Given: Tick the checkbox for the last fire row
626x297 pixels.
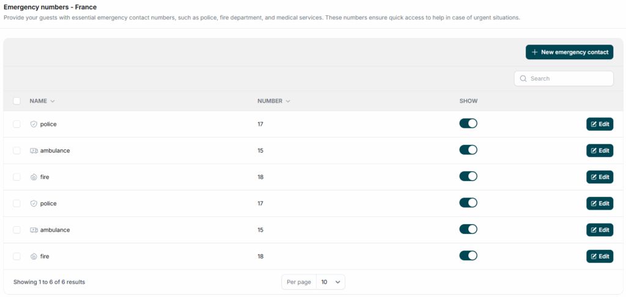Looking at the screenshot, I should coord(17,257).
